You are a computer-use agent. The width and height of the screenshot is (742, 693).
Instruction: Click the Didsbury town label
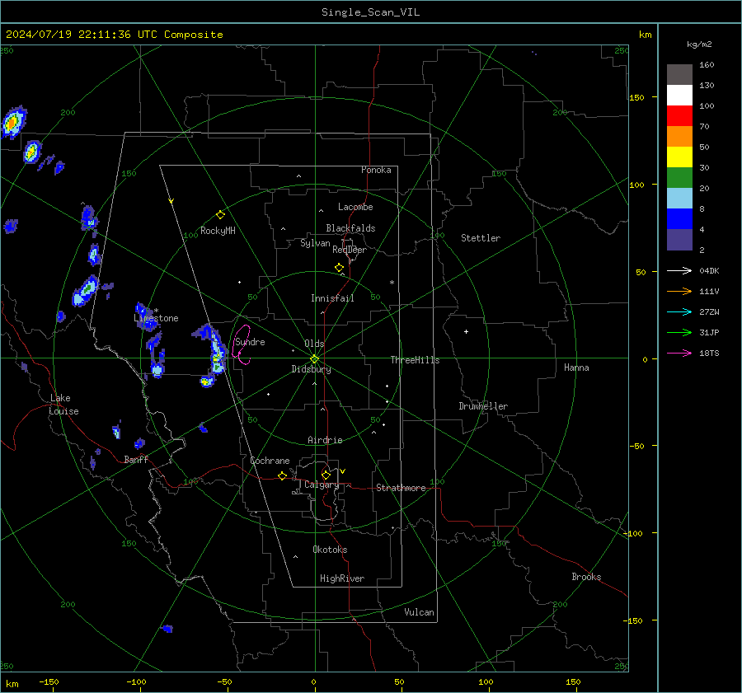pyautogui.click(x=311, y=369)
